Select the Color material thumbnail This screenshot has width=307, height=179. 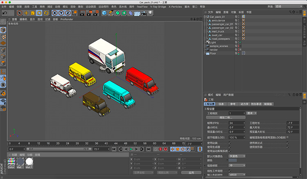click(x=11, y=162)
